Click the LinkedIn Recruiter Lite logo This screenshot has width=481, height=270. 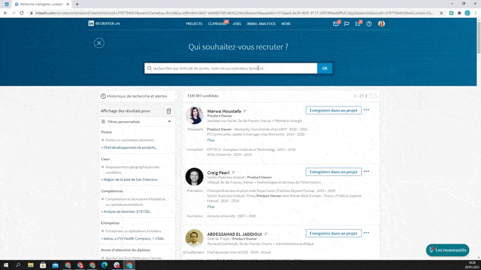(x=105, y=24)
